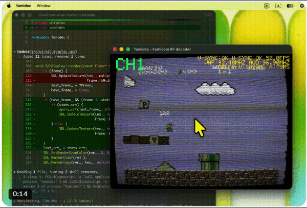Click the 'last_frame_ = *frame;' line

tap(72, 85)
